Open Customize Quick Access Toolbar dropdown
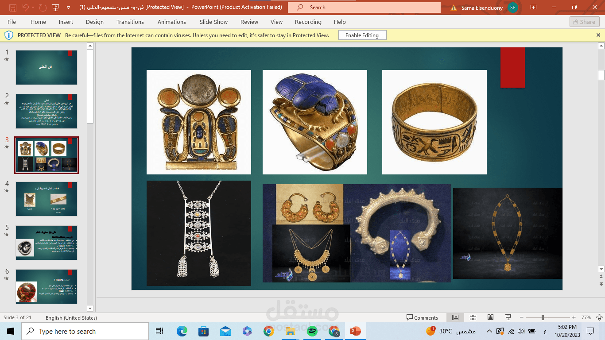The width and height of the screenshot is (605, 340). [x=68, y=8]
